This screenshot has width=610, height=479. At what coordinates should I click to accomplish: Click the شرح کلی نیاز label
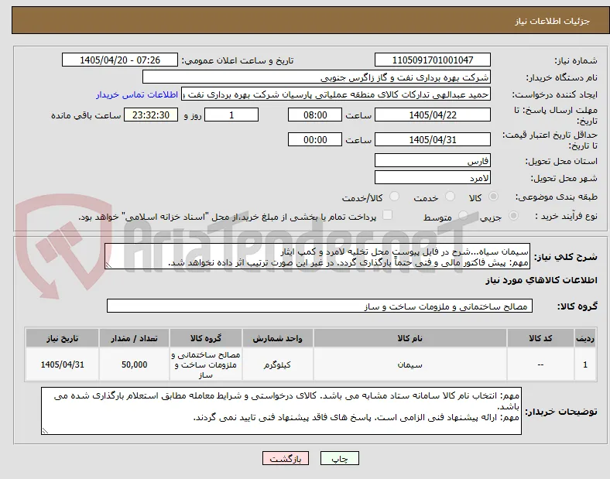[x=566, y=257]
